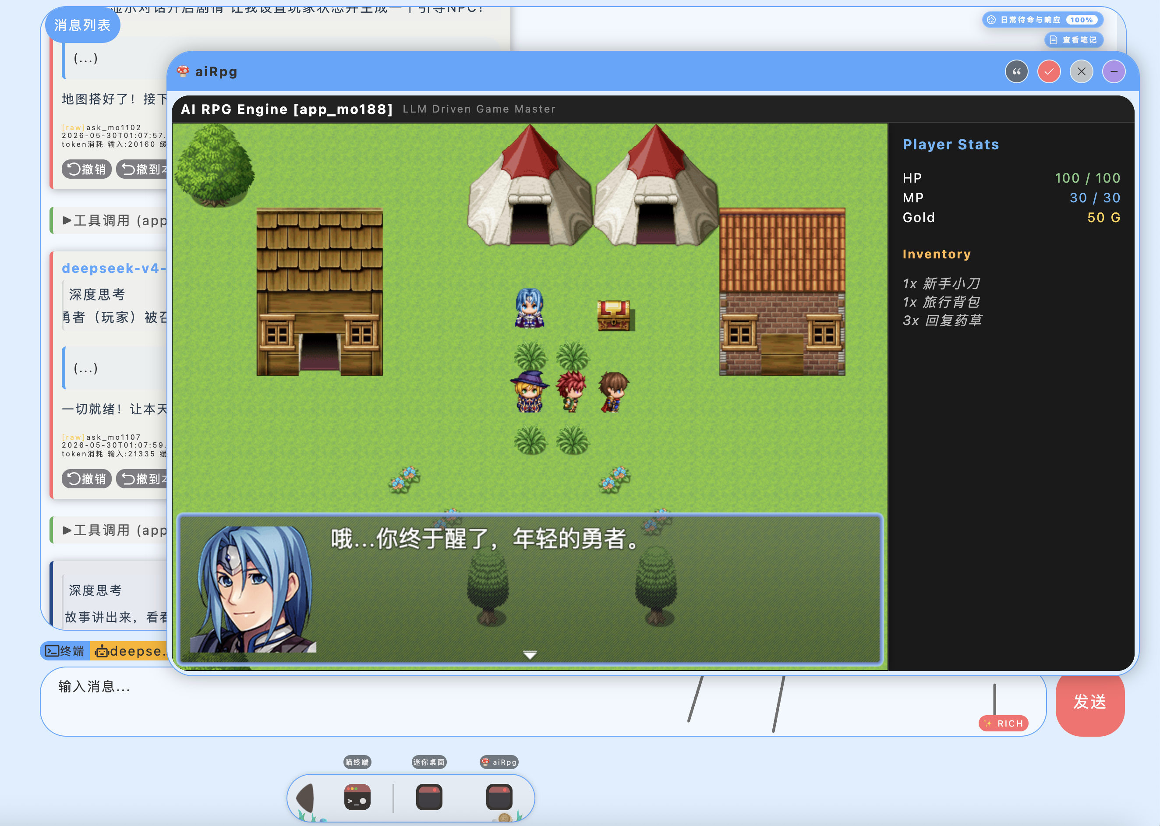1160x826 pixels.
Task: Open the 迷你桌面 icon in the dock
Action: click(x=429, y=797)
